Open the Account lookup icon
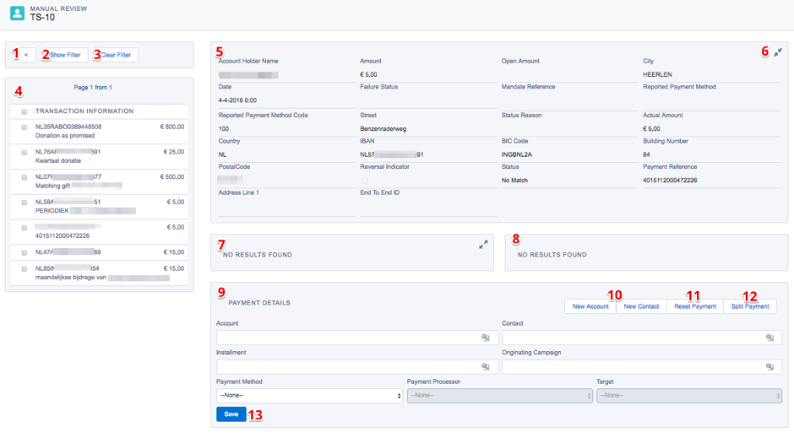The image size is (794, 438). coord(486,338)
